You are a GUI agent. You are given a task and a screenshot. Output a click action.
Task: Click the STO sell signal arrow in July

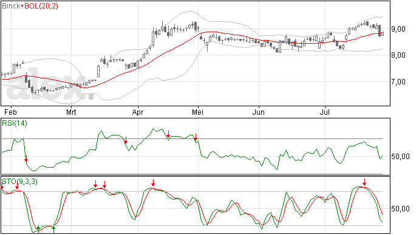(x=364, y=183)
